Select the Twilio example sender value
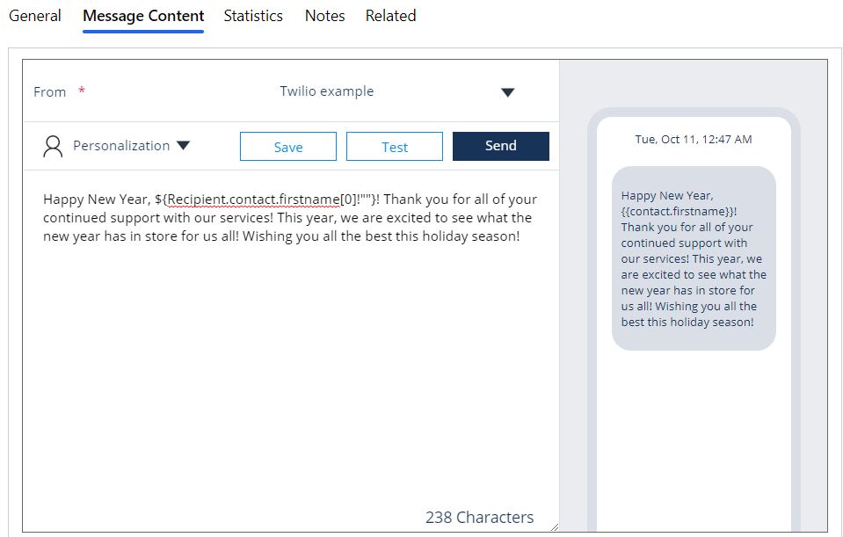843x537 pixels. (x=327, y=91)
